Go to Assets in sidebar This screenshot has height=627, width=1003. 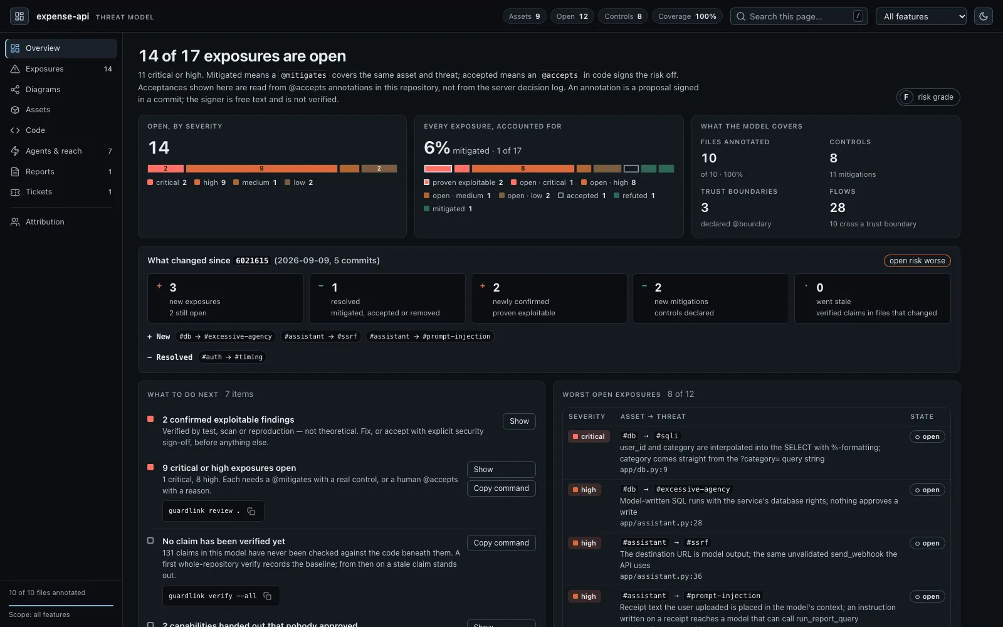point(61,110)
